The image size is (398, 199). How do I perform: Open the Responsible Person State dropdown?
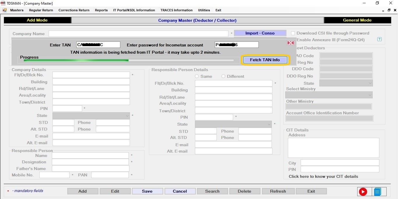[269, 124]
